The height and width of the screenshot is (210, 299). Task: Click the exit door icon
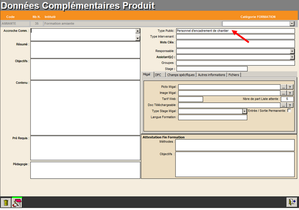(291, 202)
